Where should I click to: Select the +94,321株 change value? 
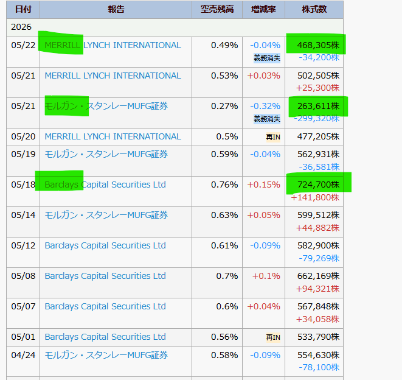(317, 289)
